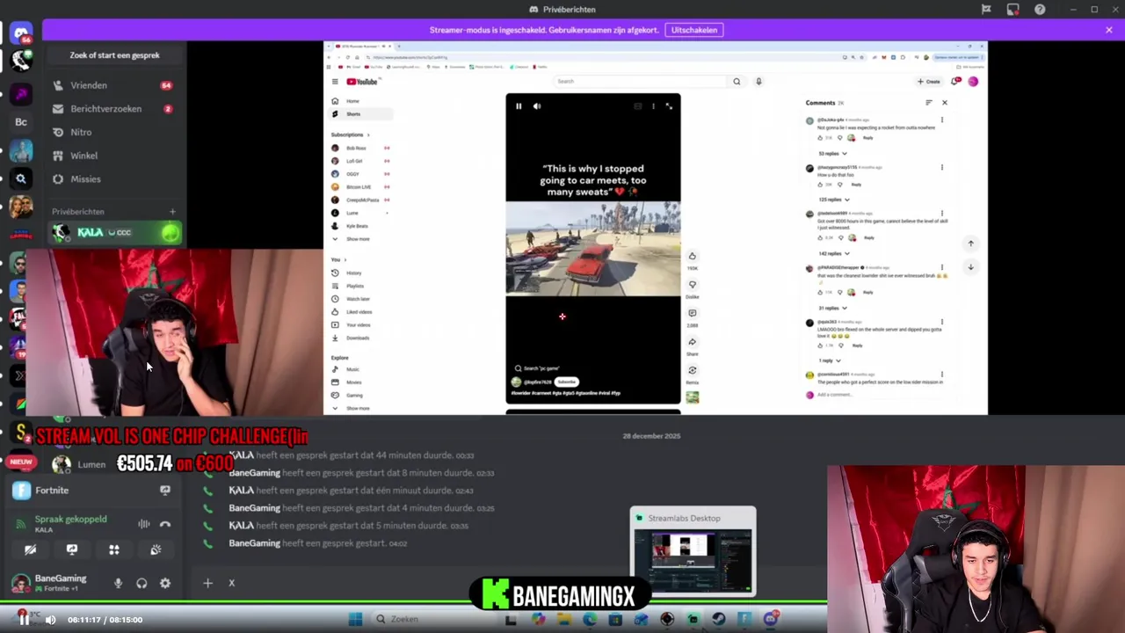Expand the 142 replies thread
This screenshot has height=633, width=1125.
click(x=832, y=254)
